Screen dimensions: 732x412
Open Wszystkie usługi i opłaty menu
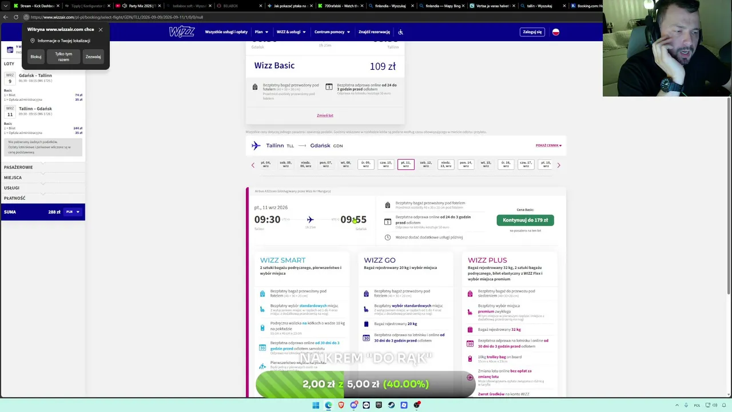(226, 32)
